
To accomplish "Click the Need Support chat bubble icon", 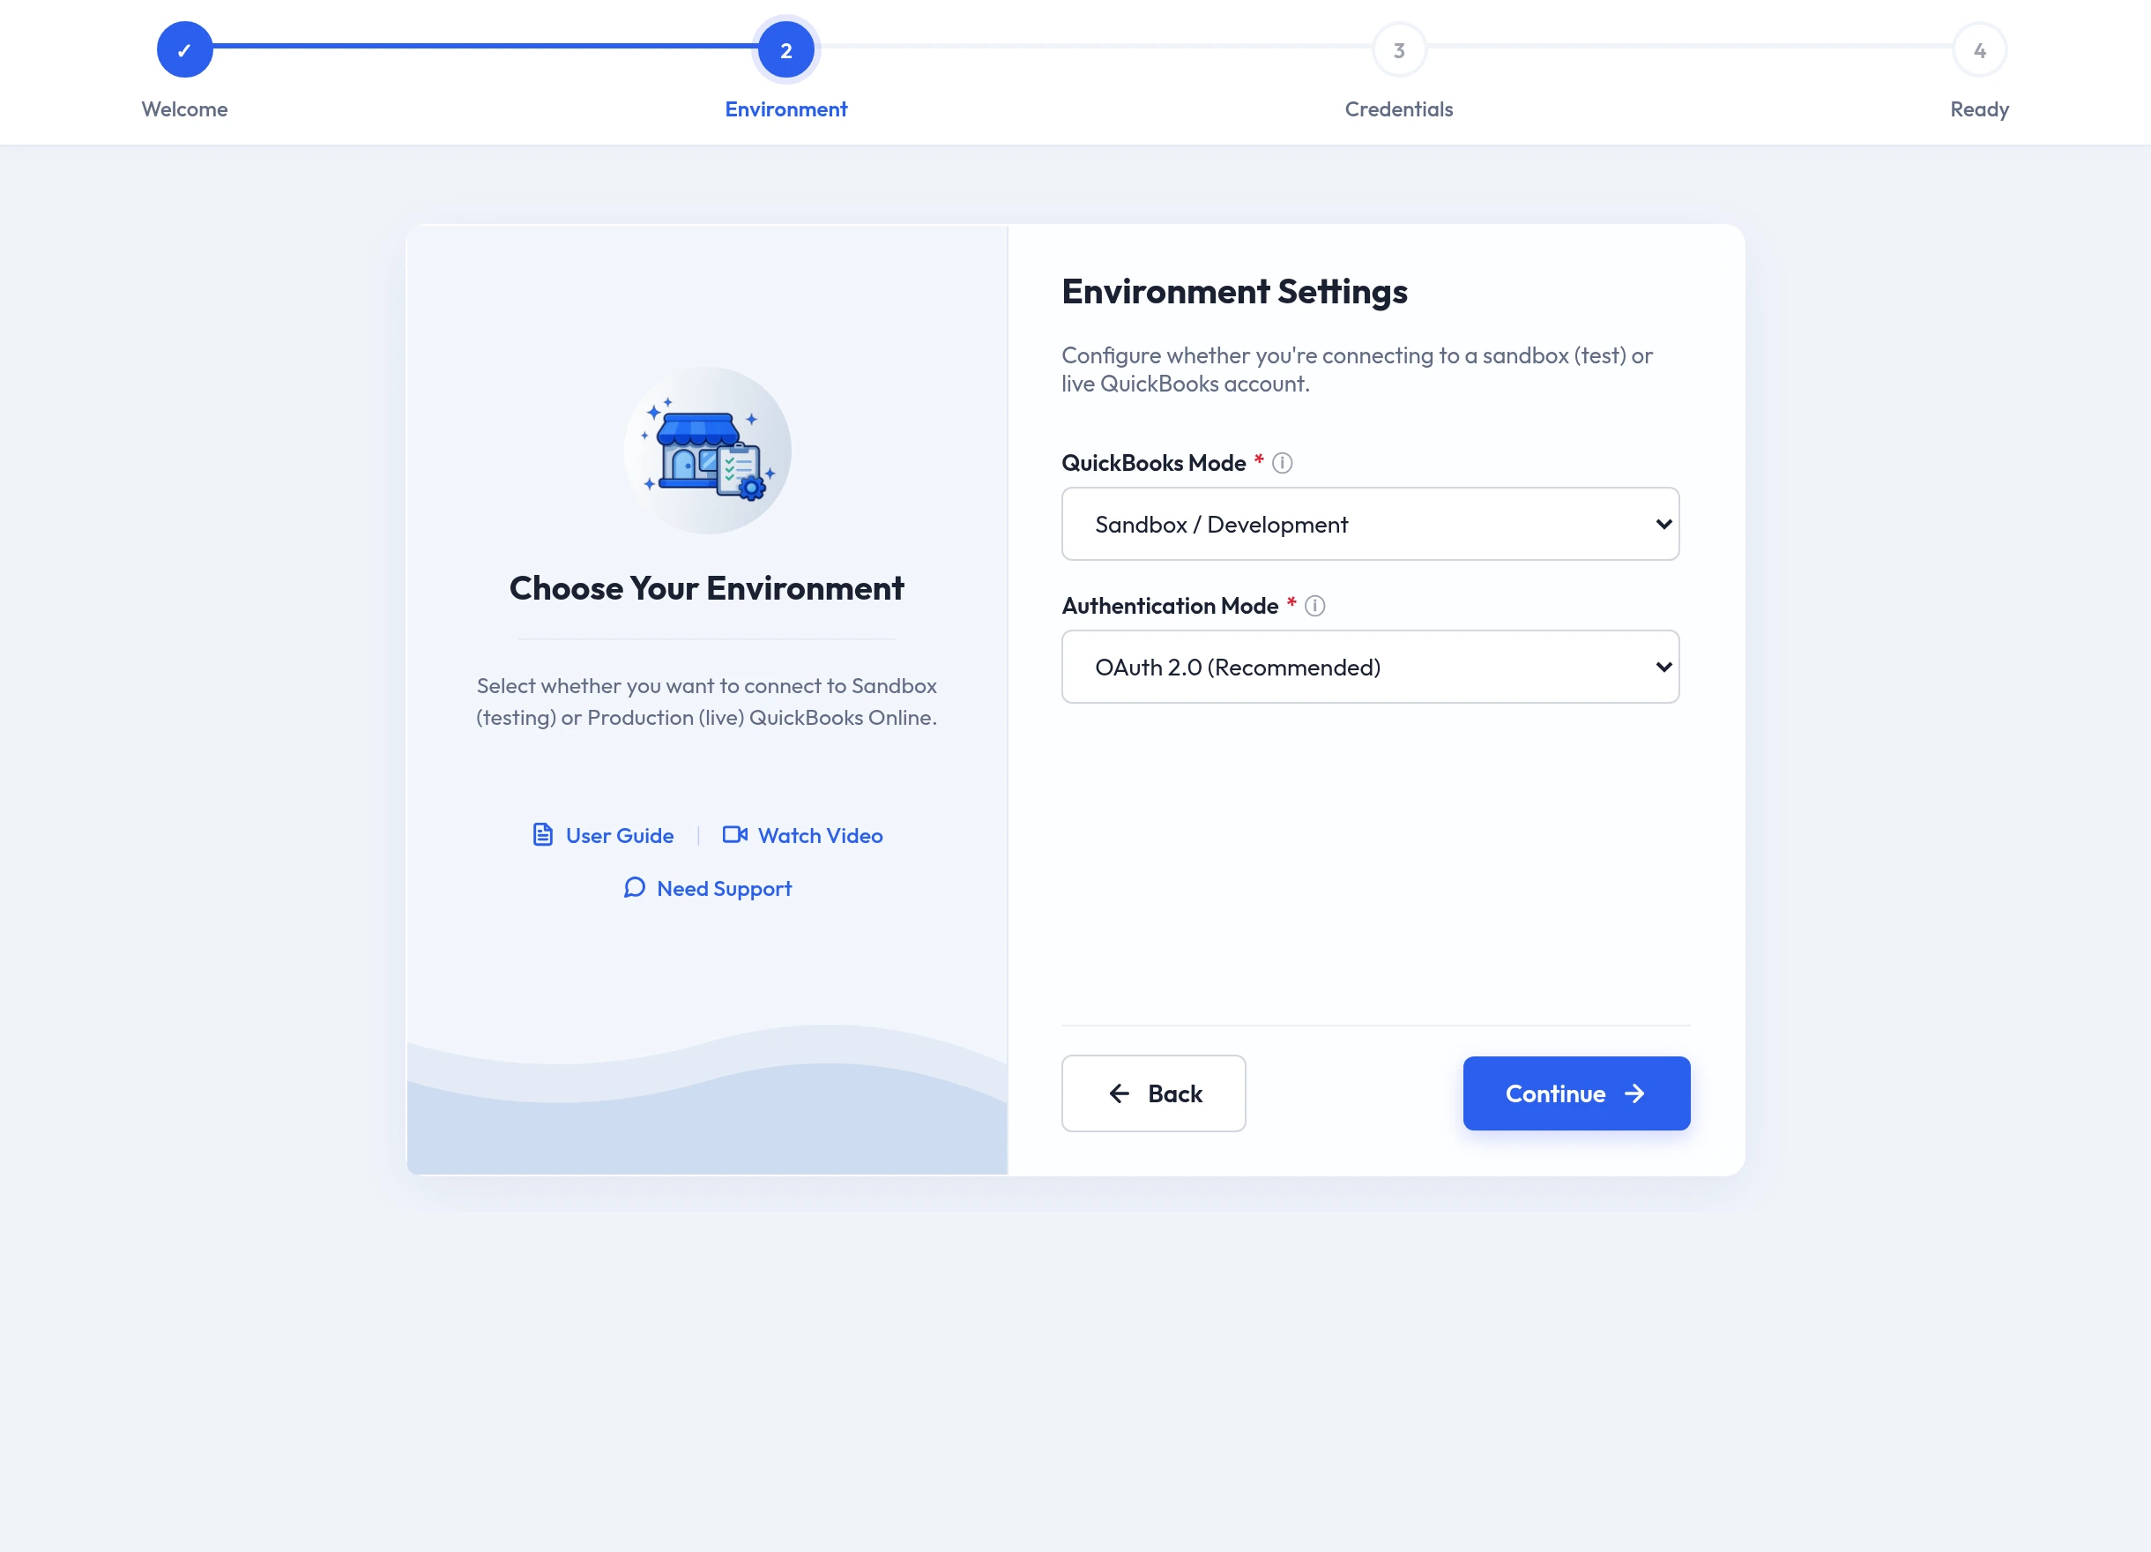I will coord(635,888).
